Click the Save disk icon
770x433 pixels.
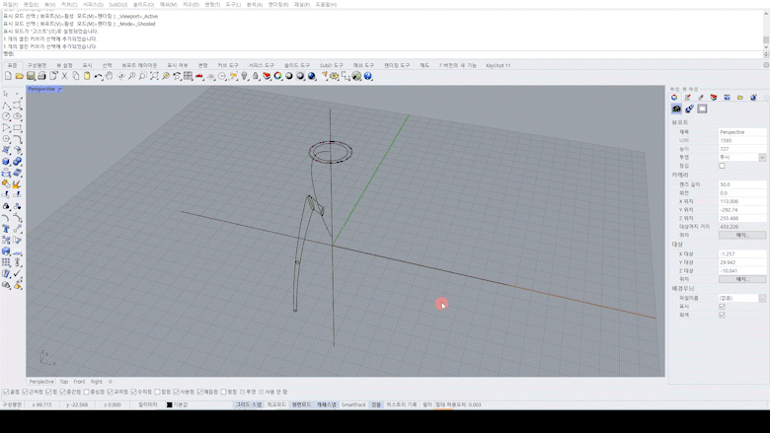(x=31, y=76)
